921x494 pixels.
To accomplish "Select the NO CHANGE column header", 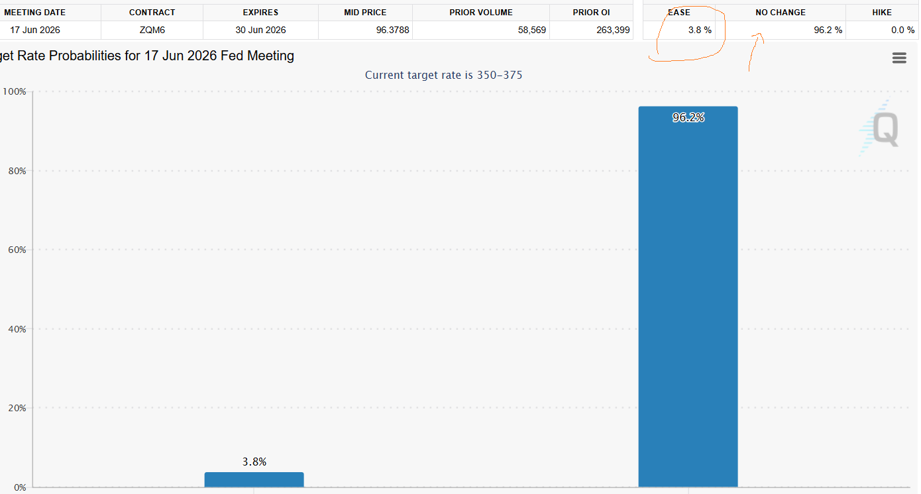I will click(x=781, y=13).
